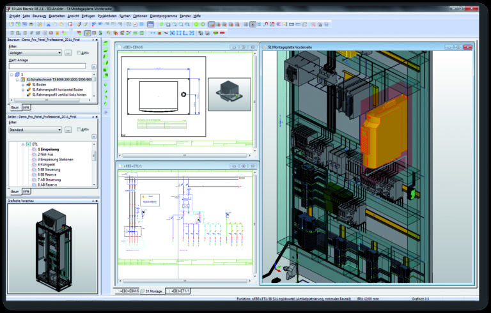Expand S1:Rahmenprofil horizontal Boden node
The image size is (491, 313).
tap(23, 89)
